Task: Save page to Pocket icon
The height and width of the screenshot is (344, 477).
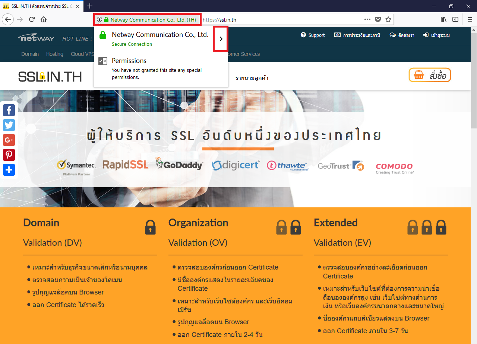Action: pos(378,20)
